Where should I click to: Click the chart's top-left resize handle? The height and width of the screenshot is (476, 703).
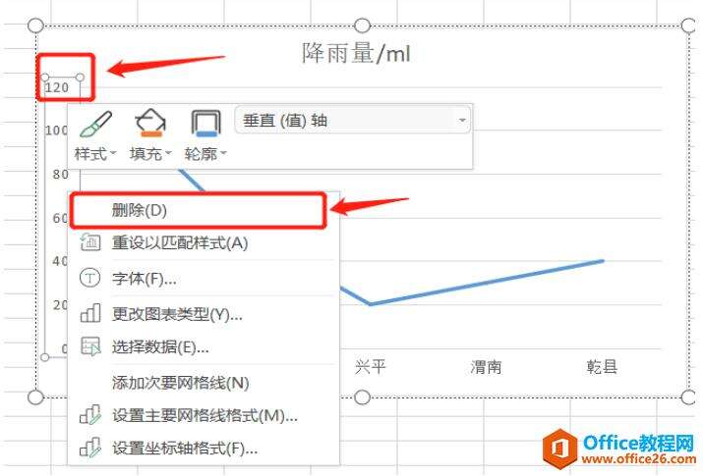tap(35, 26)
